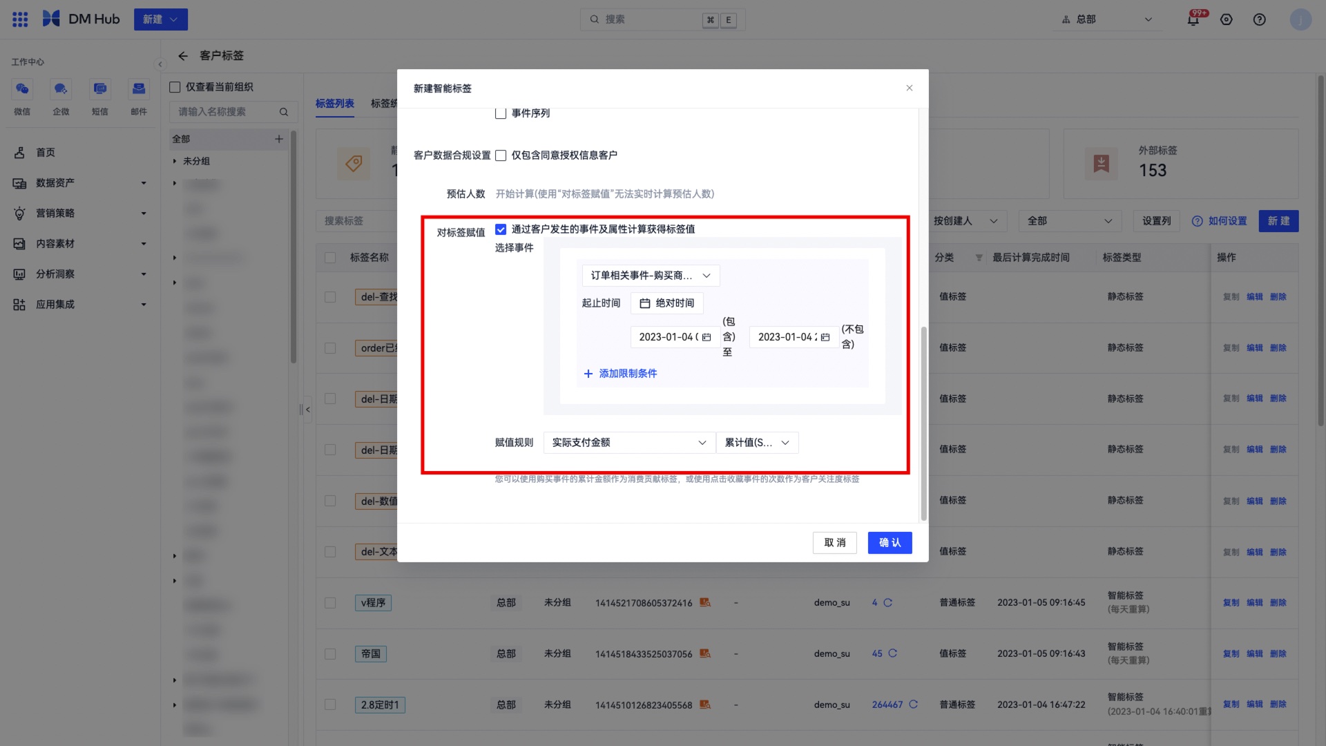
Task: Open the settings gear in top bar
Action: click(x=1227, y=19)
